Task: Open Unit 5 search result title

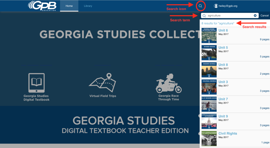Action: coord(223,48)
